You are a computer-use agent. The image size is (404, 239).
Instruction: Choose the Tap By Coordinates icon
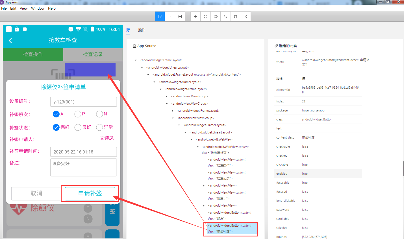coord(180,17)
